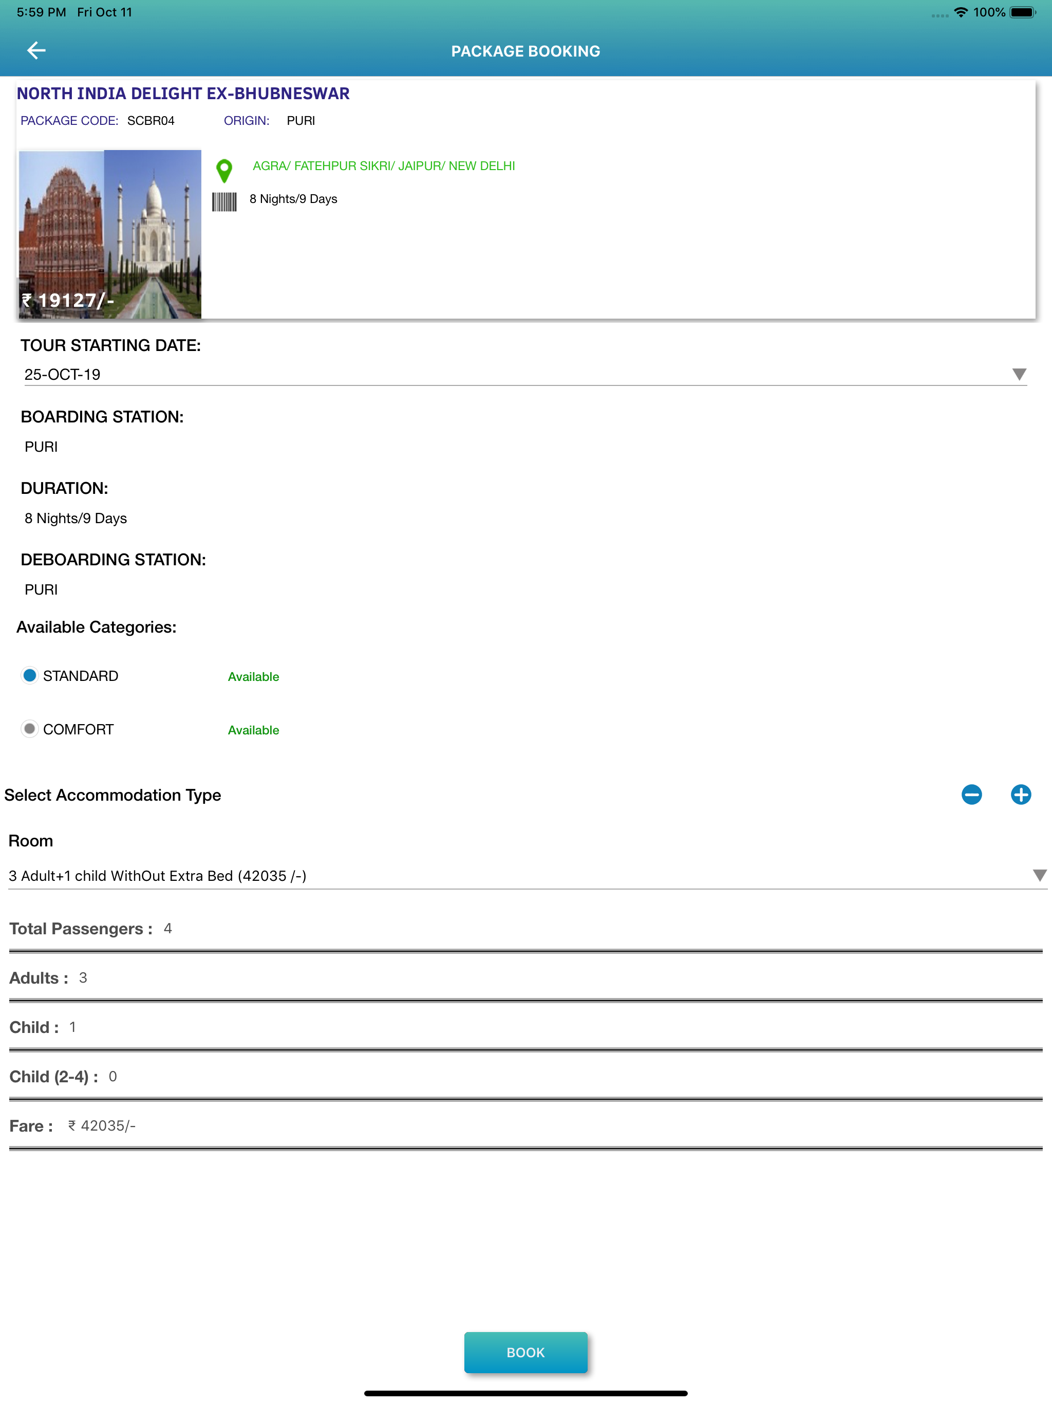Click the PACKAGE BOOKING header title

point(525,51)
